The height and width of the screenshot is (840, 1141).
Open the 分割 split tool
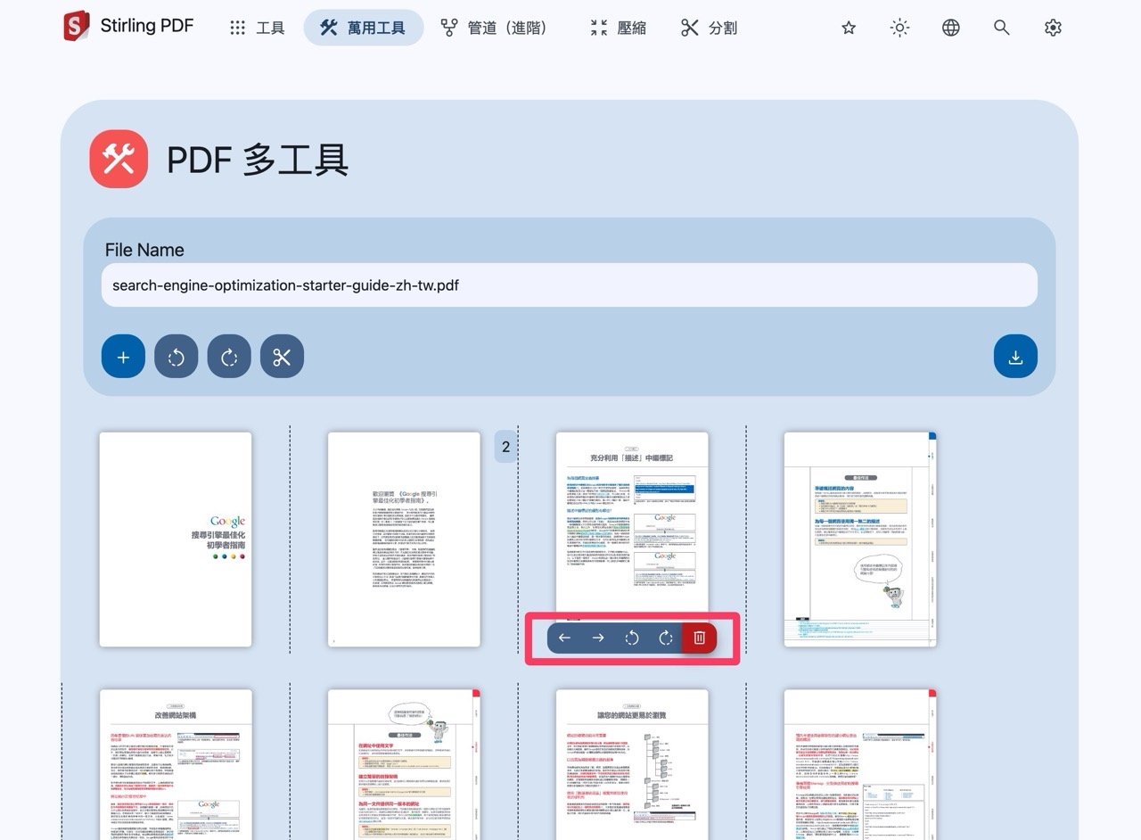(710, 28)
